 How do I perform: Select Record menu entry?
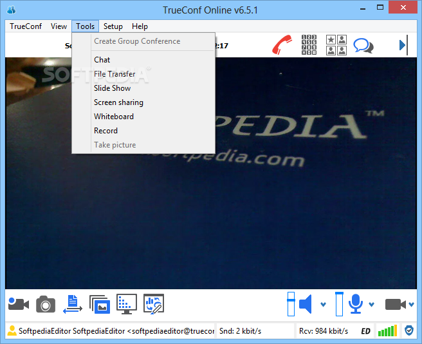pyautogui.click(x=143, y=131)
